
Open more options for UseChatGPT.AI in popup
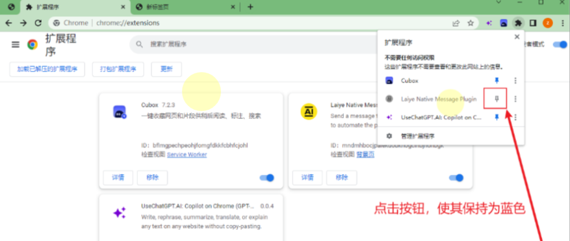tap(515, 117)
